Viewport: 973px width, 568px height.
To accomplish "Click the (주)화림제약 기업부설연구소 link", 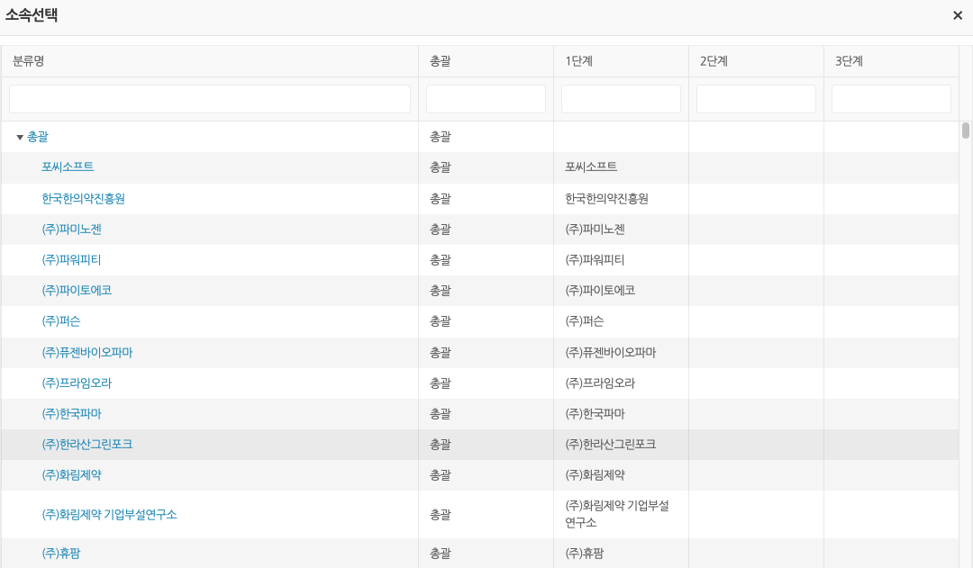I will (x=109, y=515).
